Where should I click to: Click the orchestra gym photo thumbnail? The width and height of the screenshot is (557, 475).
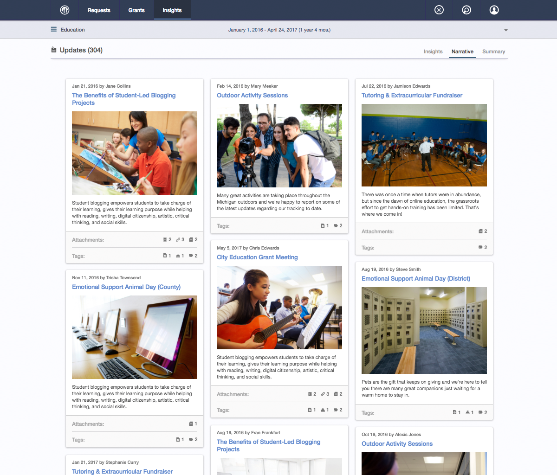424,145
